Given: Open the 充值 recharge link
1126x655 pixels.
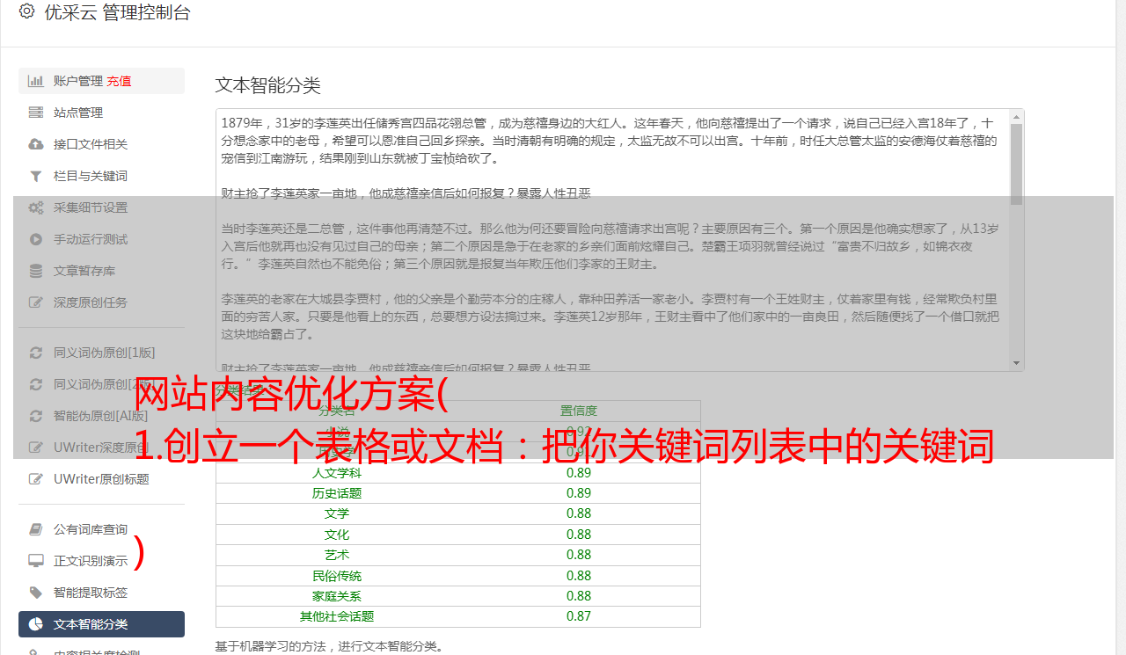Looking at the screenshot, I should pos(119,81).
